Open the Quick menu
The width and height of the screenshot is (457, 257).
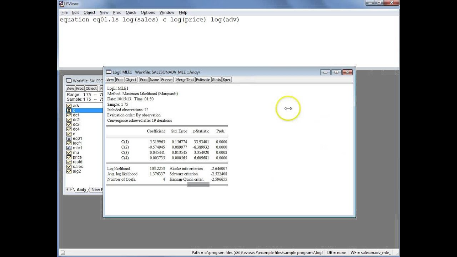click(x=131, y=12)
